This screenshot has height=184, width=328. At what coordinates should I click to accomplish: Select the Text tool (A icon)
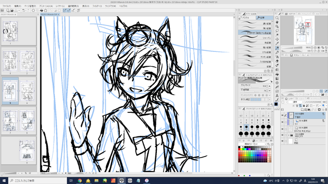point(277,96)
